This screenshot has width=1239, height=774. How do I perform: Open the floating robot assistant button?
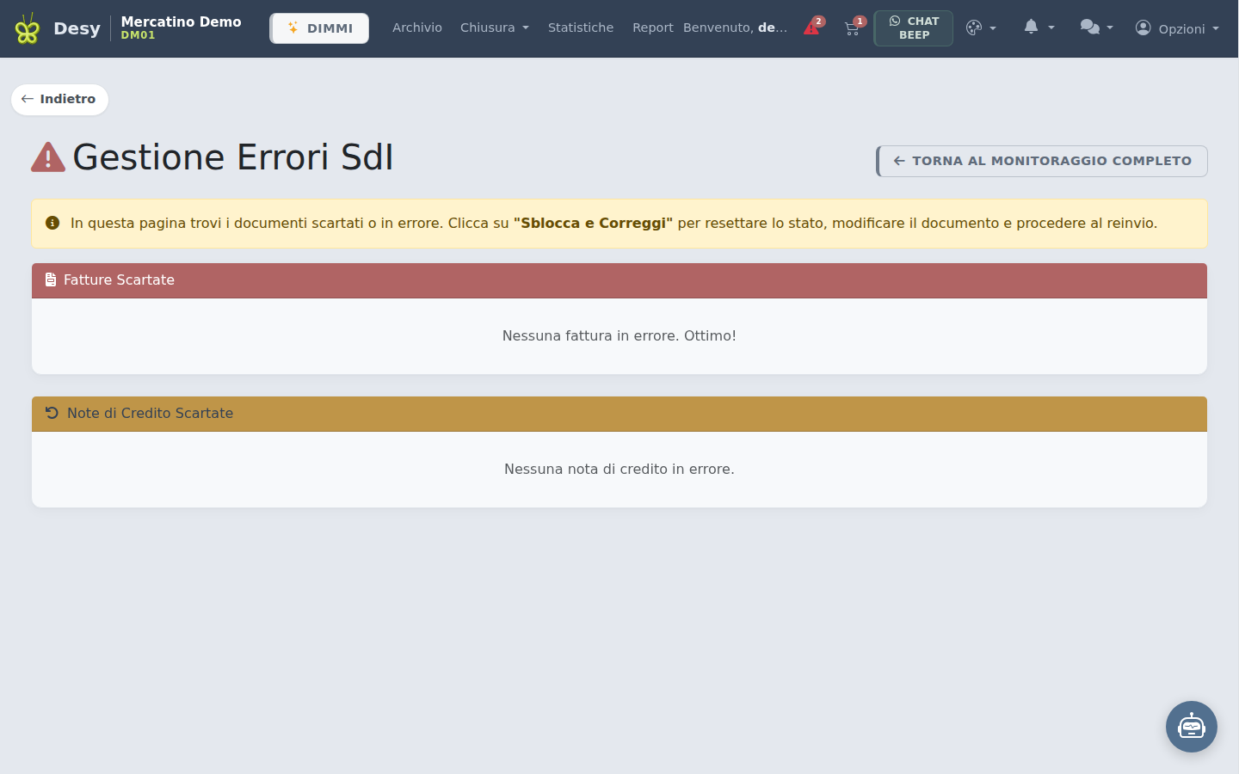pyautogui.click(x=1192, y=727)
